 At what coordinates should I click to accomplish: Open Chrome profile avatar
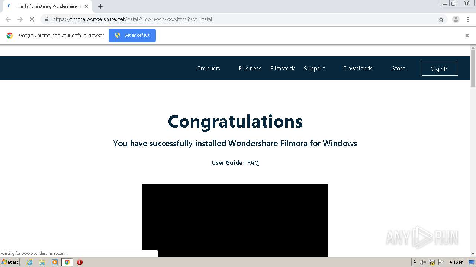(456, 19)
